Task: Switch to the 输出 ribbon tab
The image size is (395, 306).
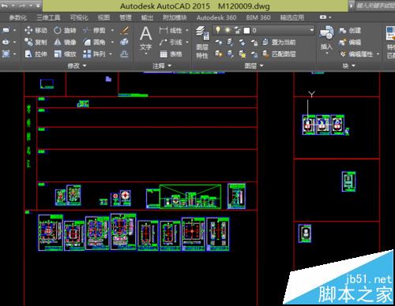Action: click(x=147, y=17)
